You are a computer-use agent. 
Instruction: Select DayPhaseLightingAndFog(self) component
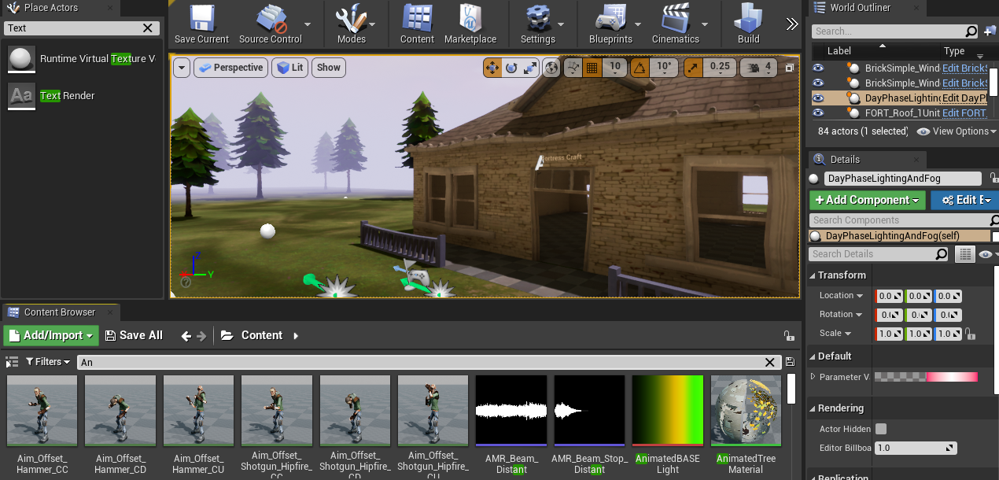point(901,236)
